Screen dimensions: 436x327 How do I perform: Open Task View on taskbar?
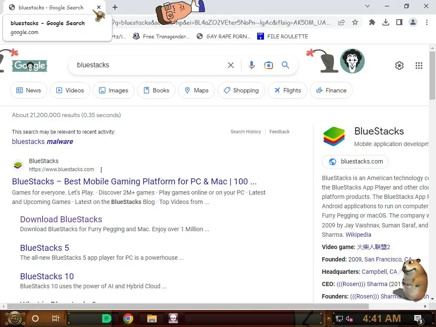[56, 318]
